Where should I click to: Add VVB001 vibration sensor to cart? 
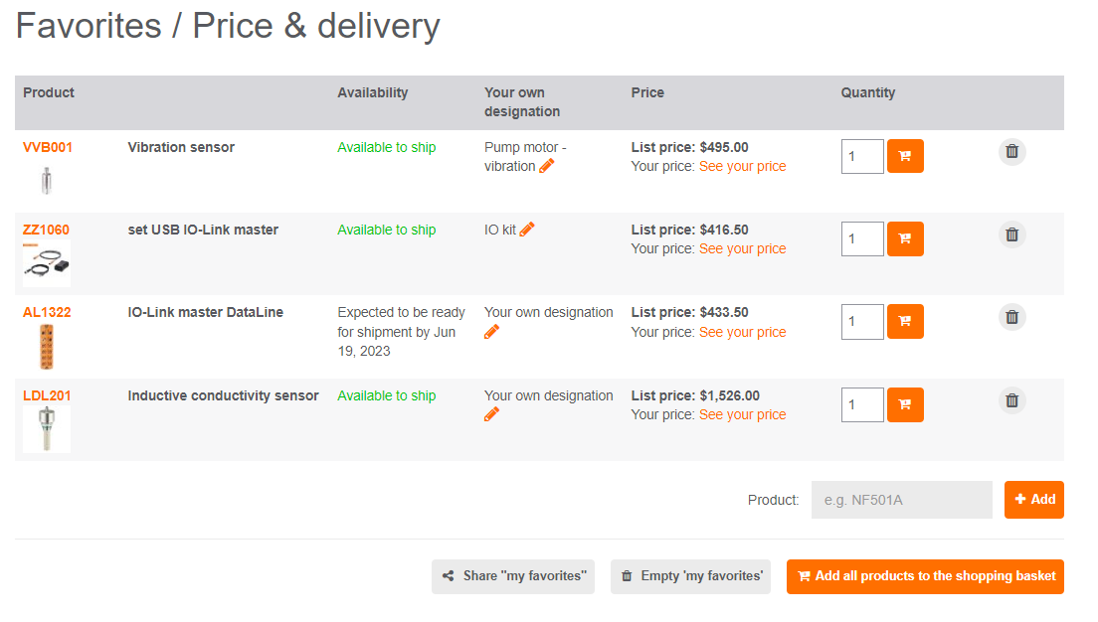(x=905, y=156)
